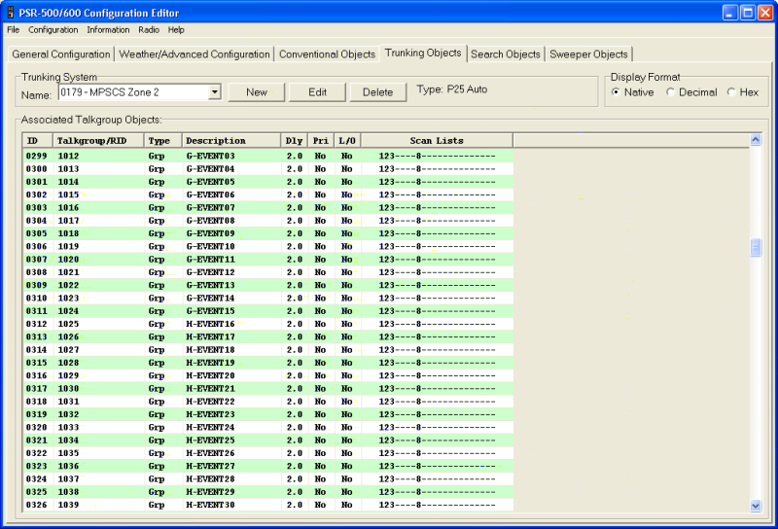
Task: Open the Help menu
Action: click(x=176, y=30)
